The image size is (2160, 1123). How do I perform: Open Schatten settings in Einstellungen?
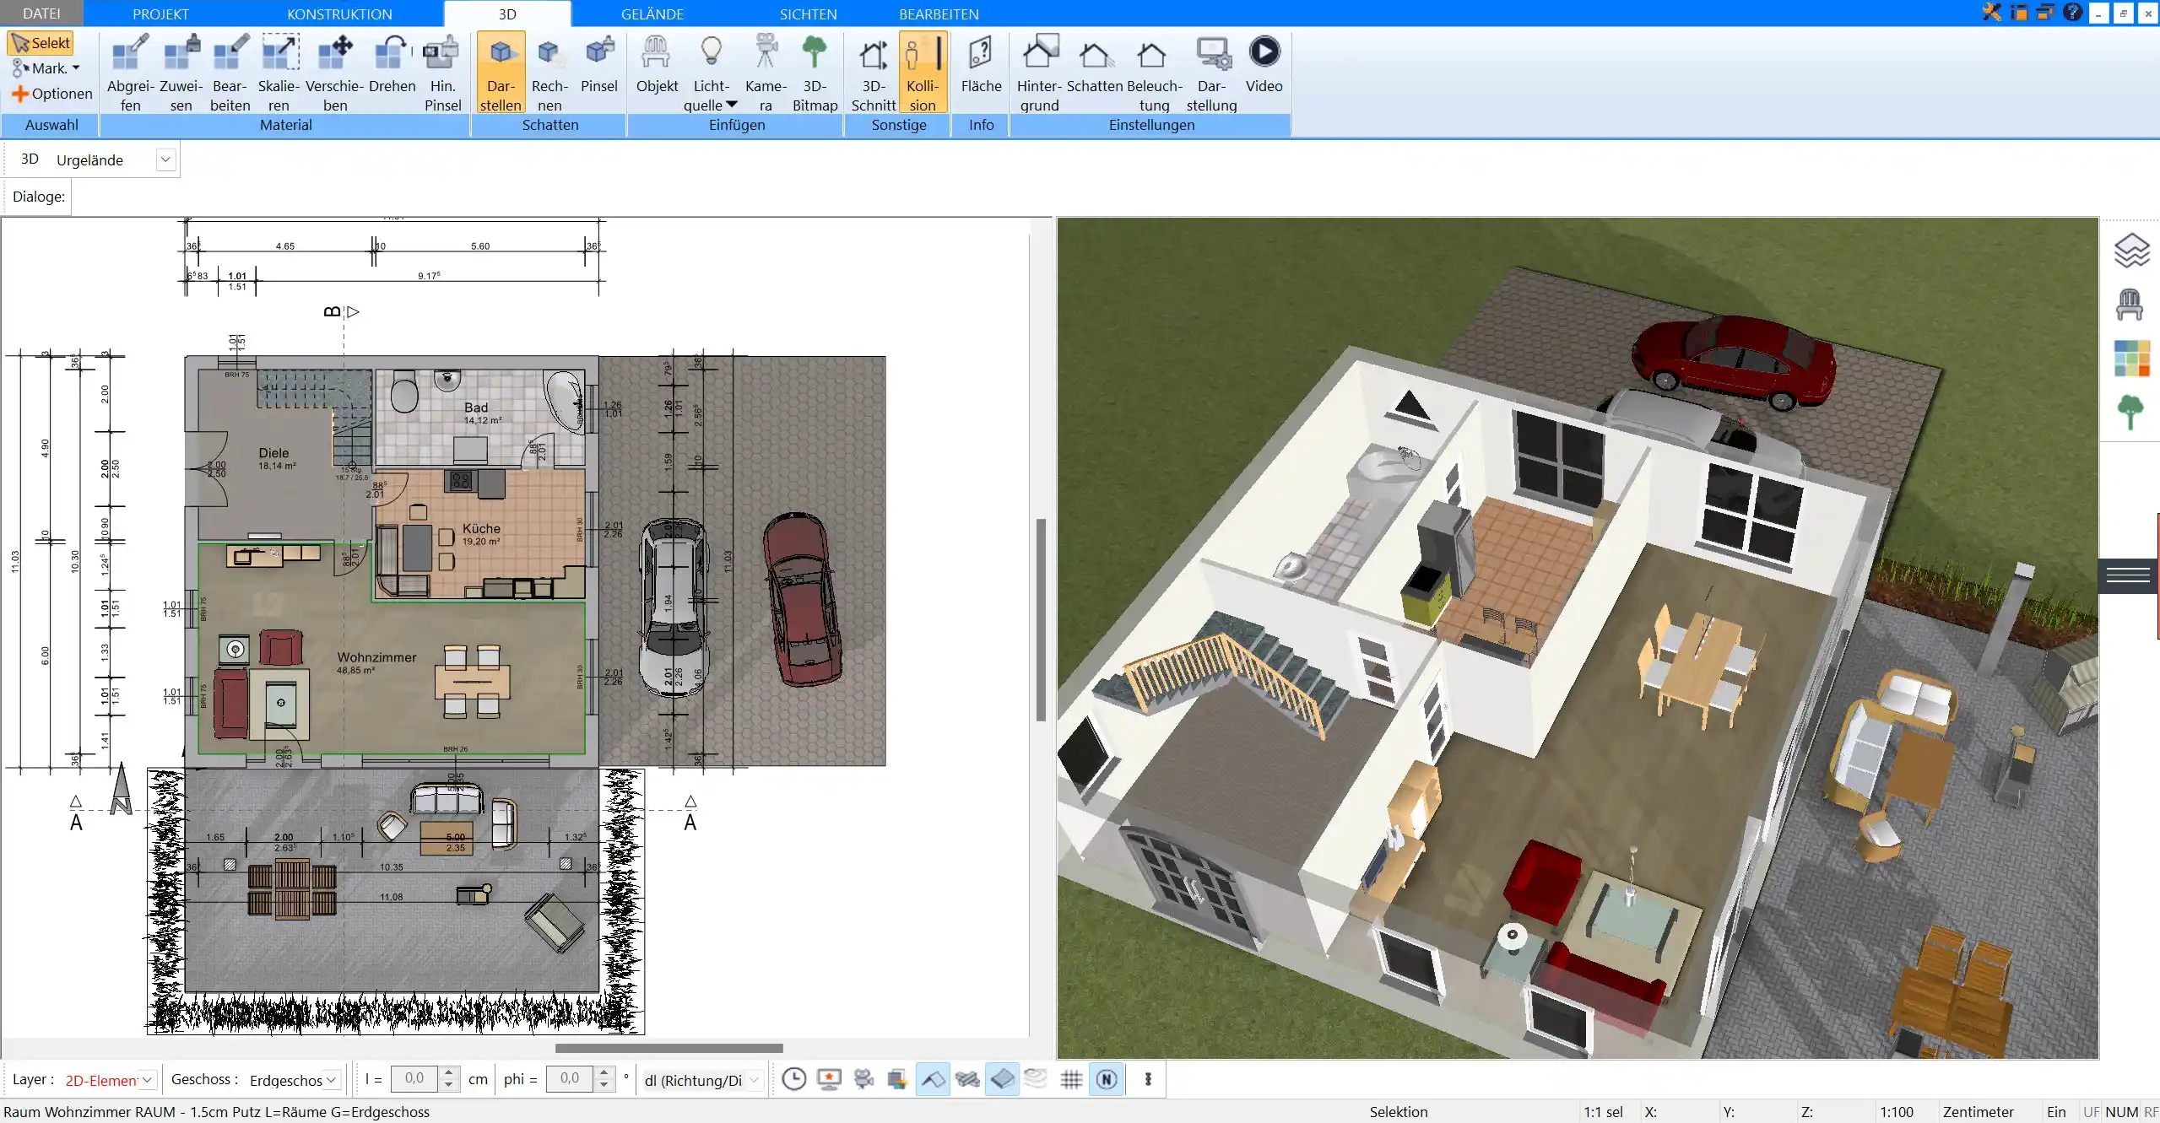(x=1094, y=64)
